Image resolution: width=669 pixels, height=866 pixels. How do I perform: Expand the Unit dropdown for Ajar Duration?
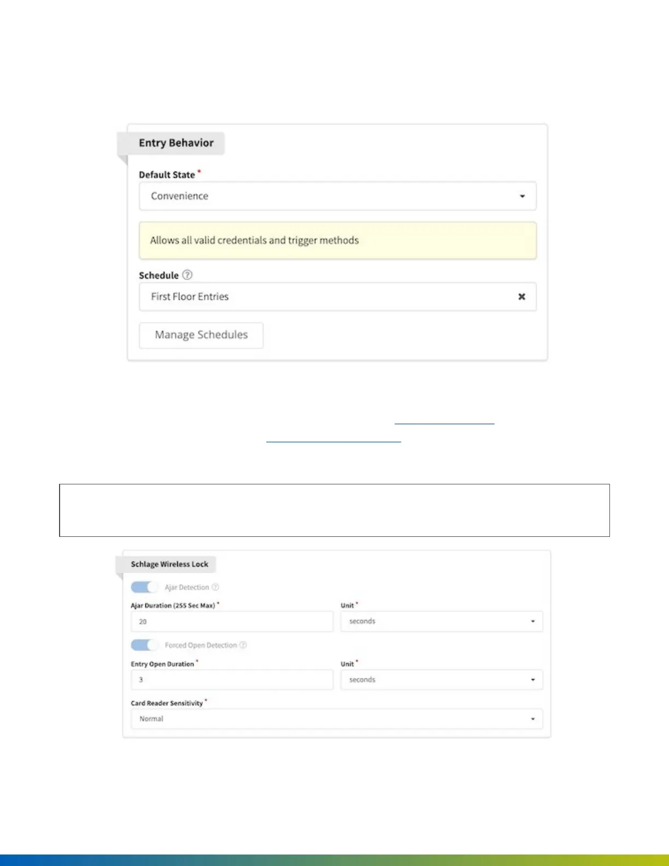coord(441,622)
